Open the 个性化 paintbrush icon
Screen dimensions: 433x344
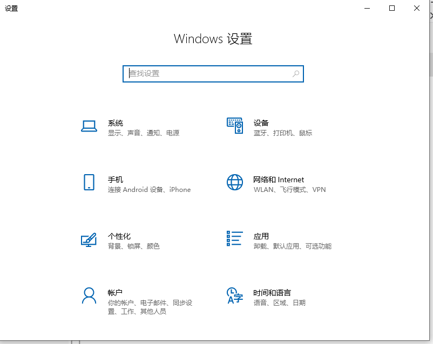click(89, 240)
